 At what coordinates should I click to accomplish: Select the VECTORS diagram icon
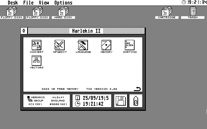tap(37, 61)
